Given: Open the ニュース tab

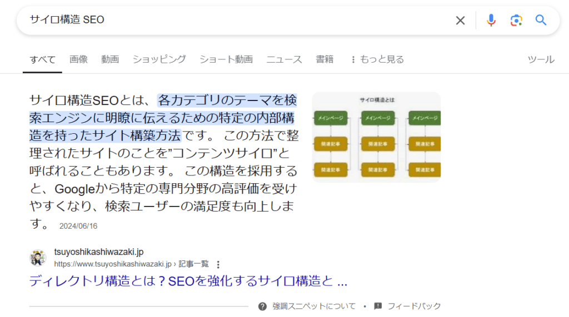Looking at the screenshot, I should (284, 59).
